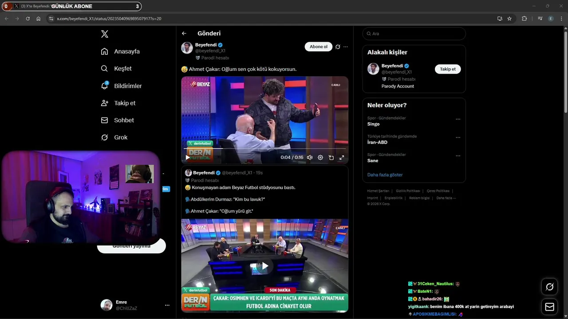The image size is (568, 319).
Task: Open Takip et in sidebar
Action: tap(118, 103)
